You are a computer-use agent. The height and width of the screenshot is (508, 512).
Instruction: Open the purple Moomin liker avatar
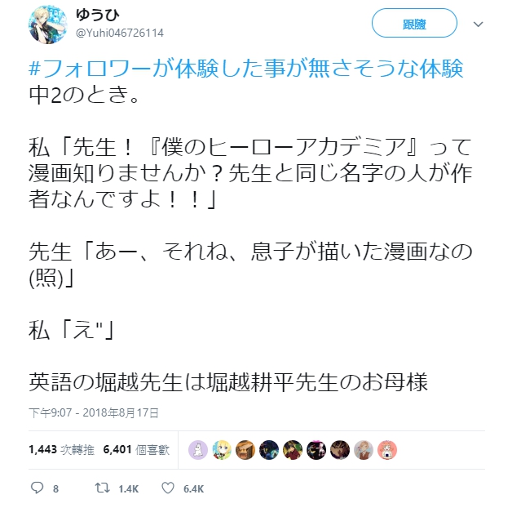tap(198, 450)
